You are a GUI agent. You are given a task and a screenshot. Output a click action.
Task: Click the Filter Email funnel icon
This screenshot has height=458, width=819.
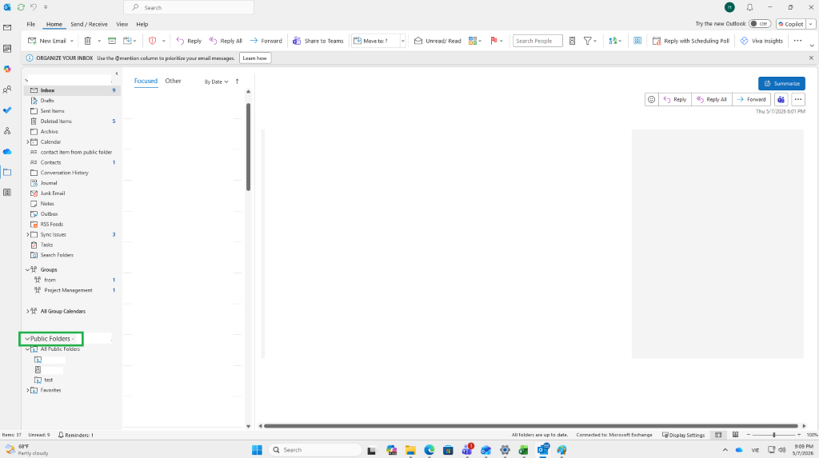tap(588, 41)
